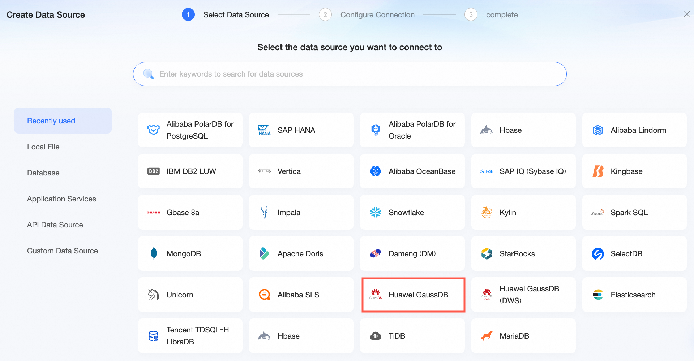Click the Unicorn horse icon
This screenshot has height=361, width=694.
pos(154,295)
